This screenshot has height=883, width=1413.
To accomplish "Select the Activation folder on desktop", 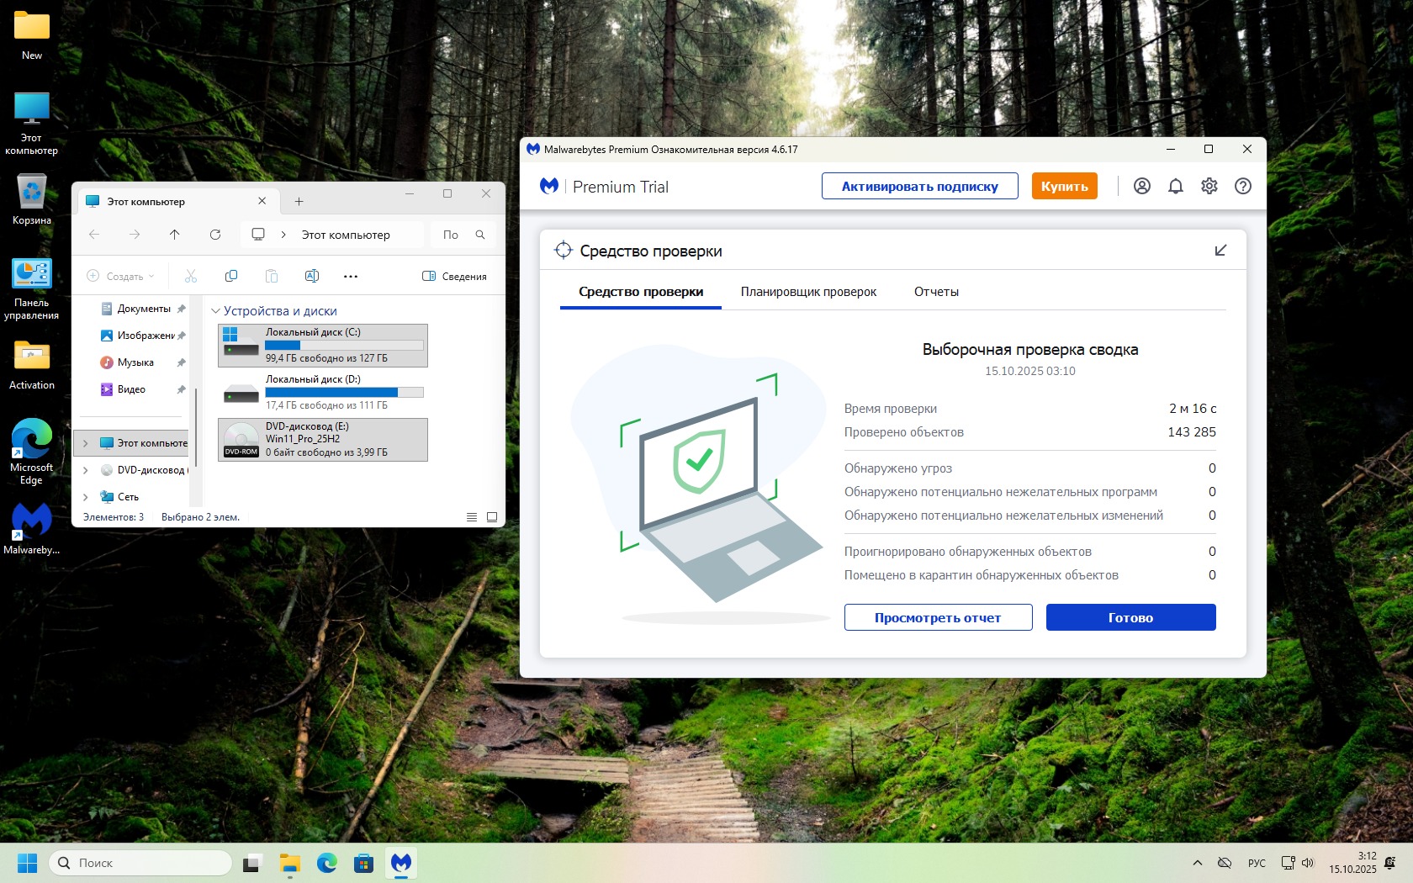I will pyautogui.click(x=32, y=365).
